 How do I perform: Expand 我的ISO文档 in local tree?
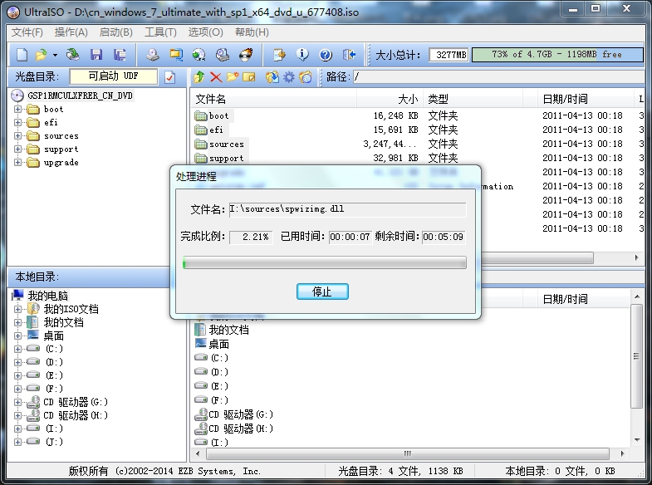point(18,309)
